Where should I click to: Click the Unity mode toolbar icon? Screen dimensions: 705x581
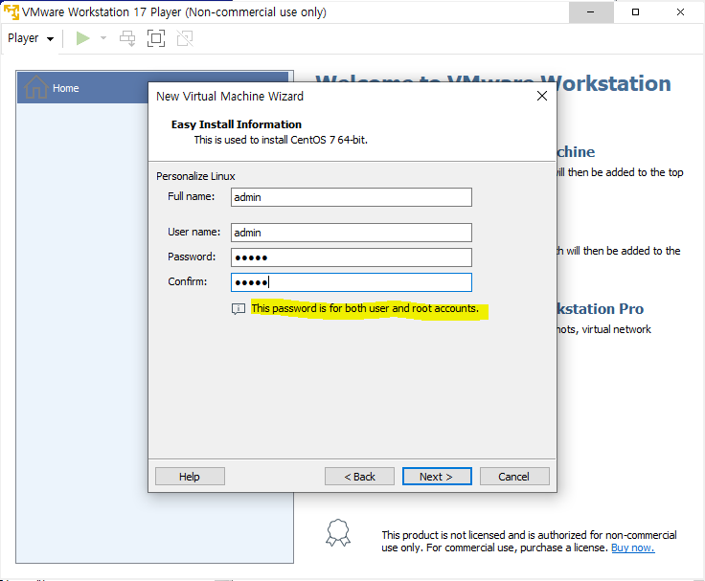click(185, 38)
